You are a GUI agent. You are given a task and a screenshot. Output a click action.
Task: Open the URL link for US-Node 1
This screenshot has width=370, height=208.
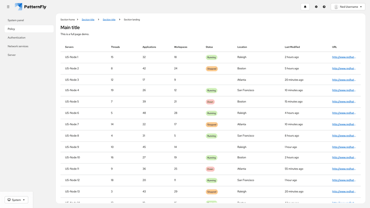(344, 57)
